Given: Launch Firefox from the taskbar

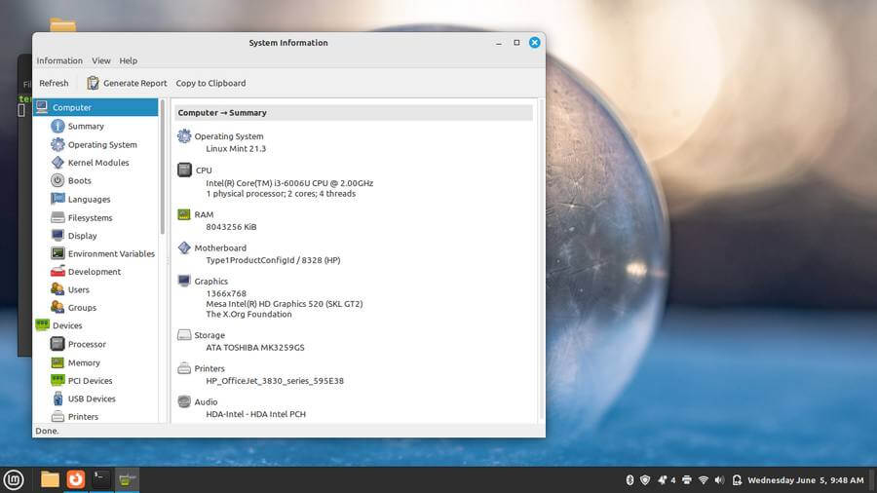Looking at the screenshot, I should [x=75, y=479].
